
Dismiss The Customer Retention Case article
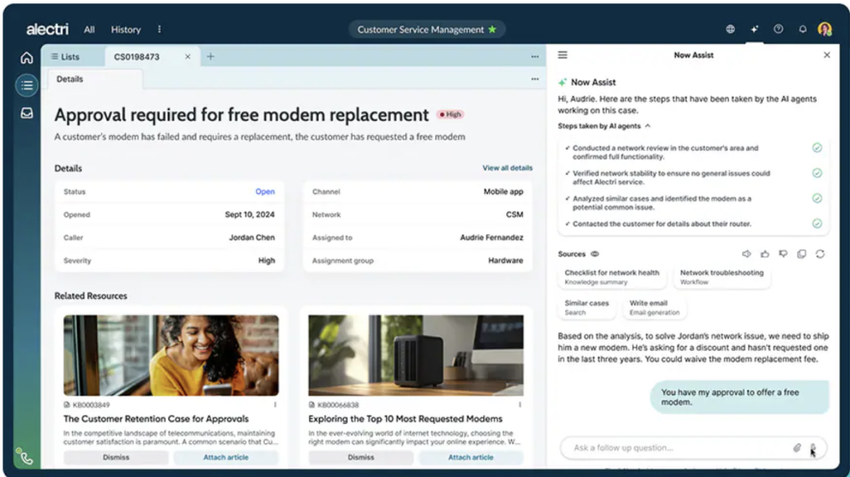(x=116, y=457)
